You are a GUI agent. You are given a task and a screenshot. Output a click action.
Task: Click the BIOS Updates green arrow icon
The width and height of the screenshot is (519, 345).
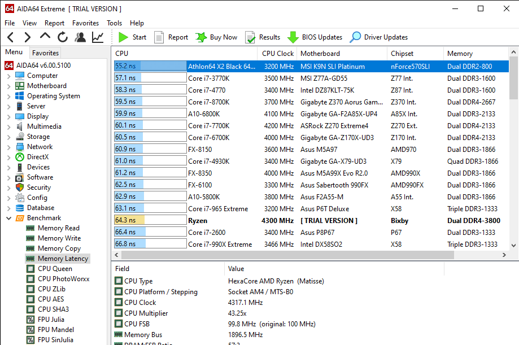(x=293, y=37)
